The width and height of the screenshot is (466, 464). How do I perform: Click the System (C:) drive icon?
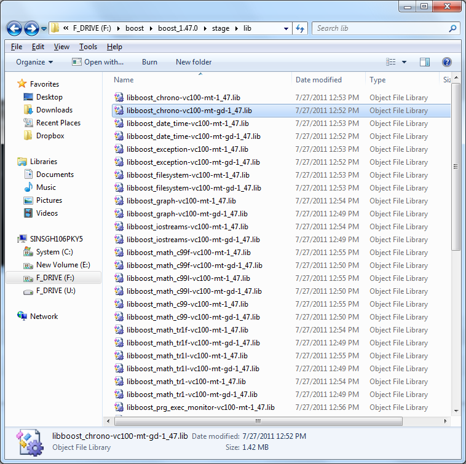tap(28, 252)
